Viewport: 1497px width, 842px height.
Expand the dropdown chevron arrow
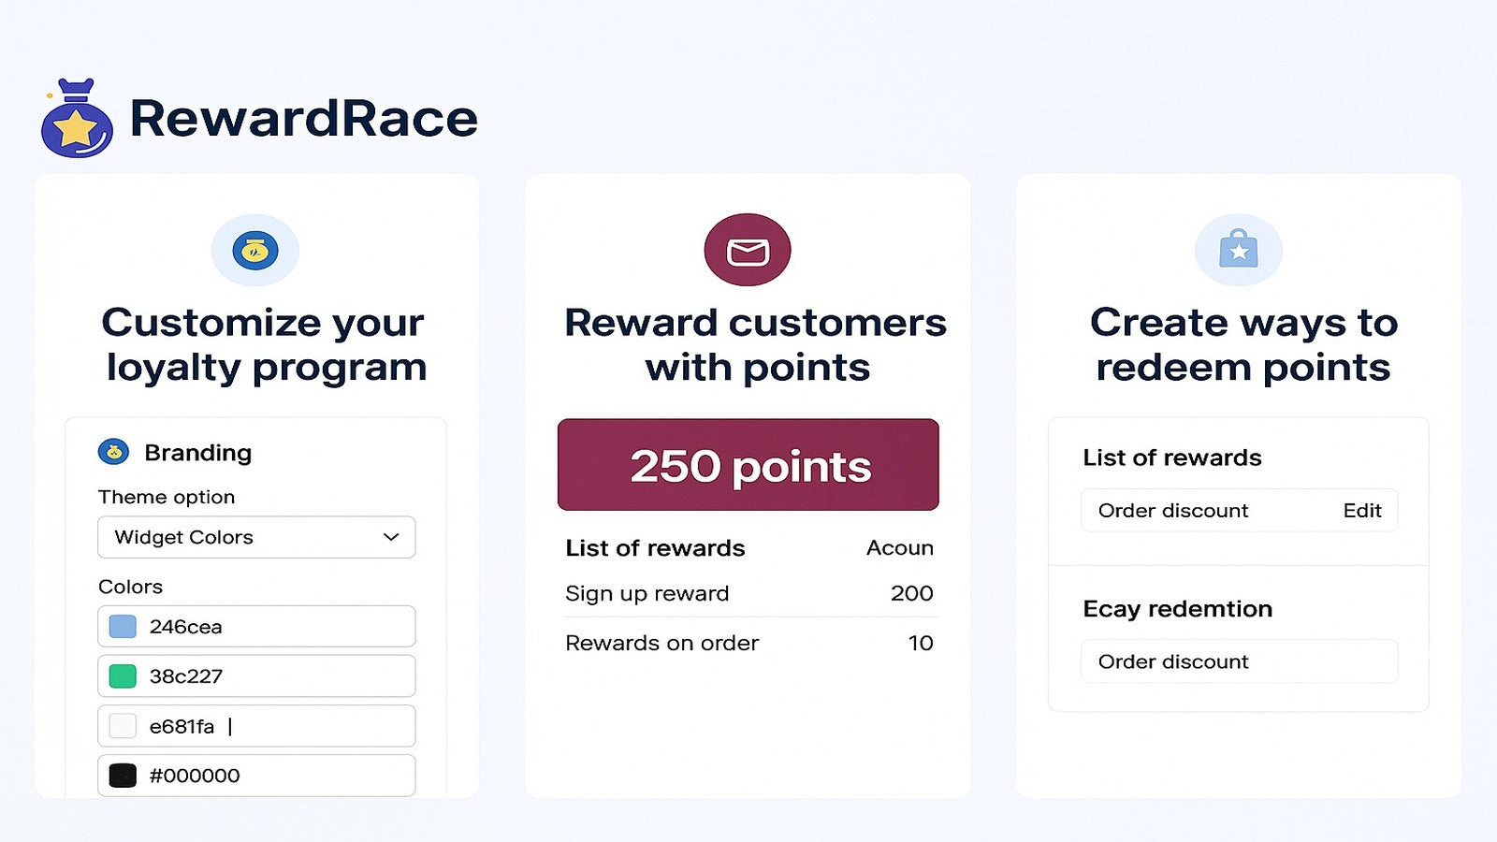[x=391, y=537]
